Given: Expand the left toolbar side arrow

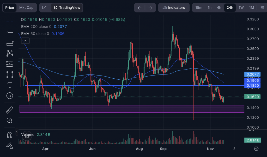Looking at the screenshot, I should coord(17,132).
